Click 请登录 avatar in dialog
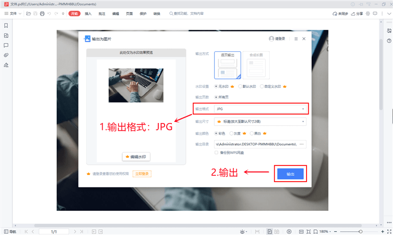The image size is (393, 235). click(277, 39)
